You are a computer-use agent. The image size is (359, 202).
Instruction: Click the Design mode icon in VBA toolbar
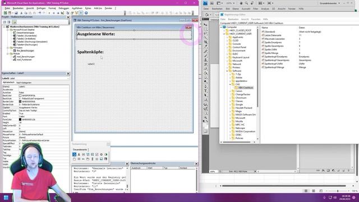(x=62, y=13)
